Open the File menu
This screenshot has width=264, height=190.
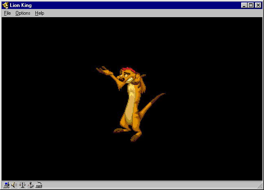[7, 13]
